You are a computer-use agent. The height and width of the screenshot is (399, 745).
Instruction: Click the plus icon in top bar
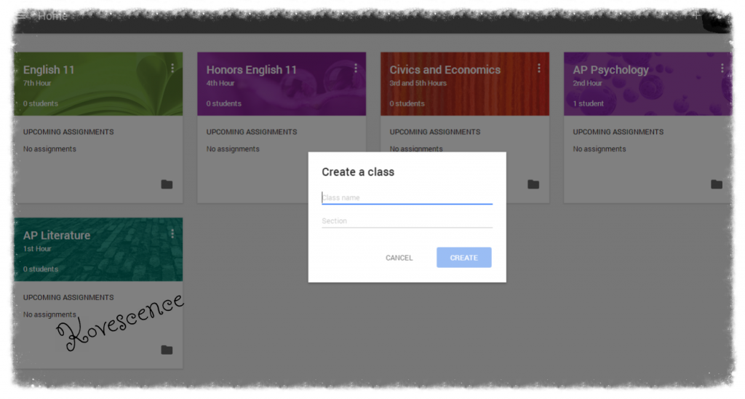(x=696, y=15)
